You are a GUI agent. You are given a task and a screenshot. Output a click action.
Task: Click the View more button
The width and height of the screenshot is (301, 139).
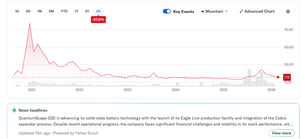click(x=281, y=133)
